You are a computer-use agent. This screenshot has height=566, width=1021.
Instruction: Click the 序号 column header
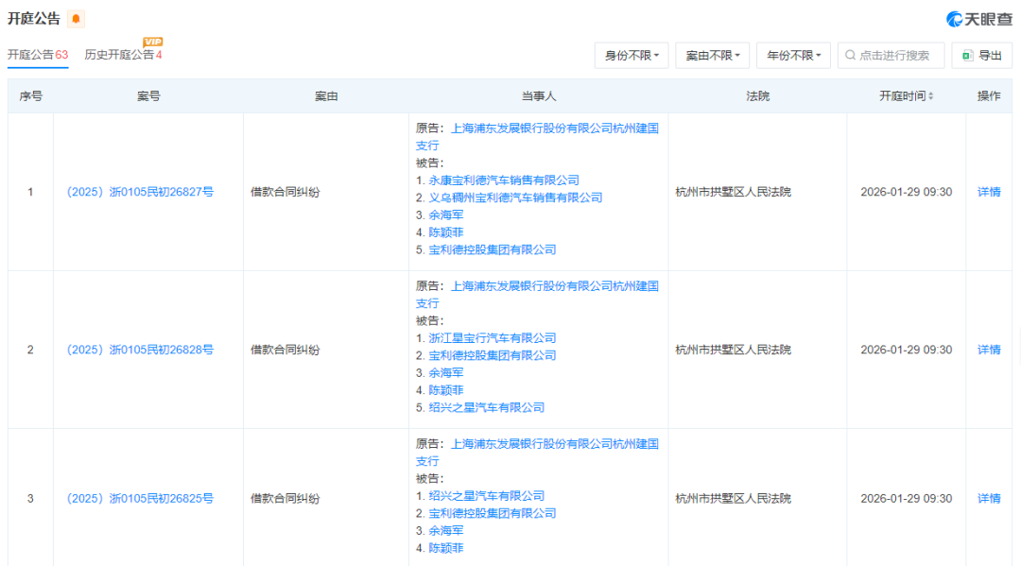[30, 96]
